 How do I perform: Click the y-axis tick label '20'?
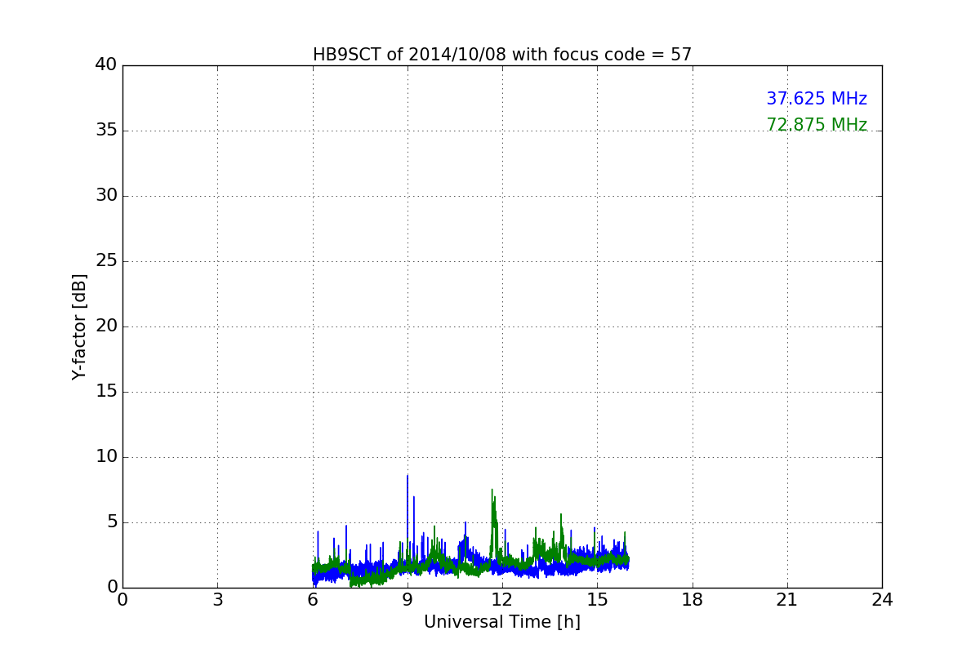click(x=106, y=326)
